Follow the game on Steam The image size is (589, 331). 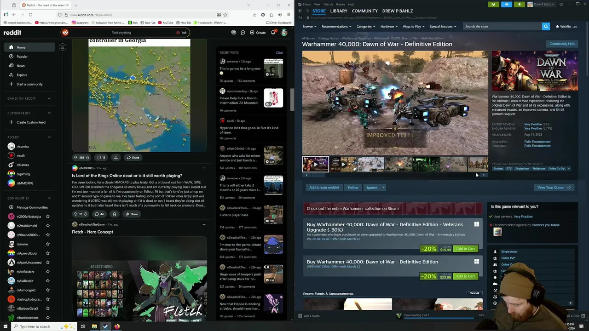(x=353, y=188)
